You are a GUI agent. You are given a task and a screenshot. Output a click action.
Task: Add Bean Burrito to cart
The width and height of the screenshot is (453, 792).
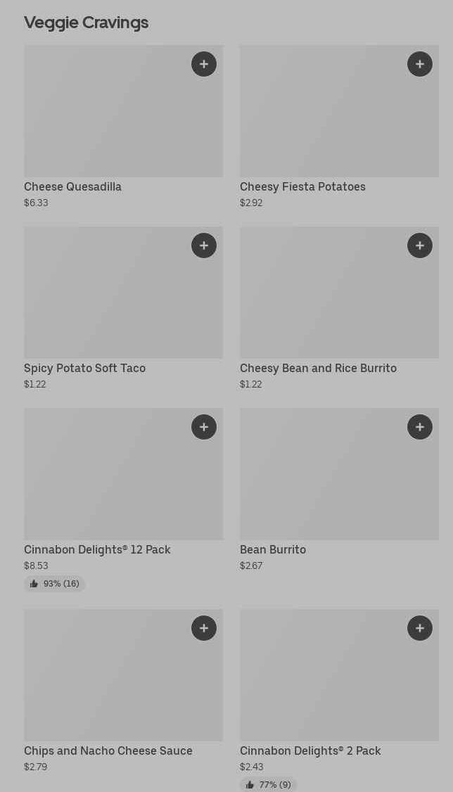pyautogui.click(x=420, y=427)
